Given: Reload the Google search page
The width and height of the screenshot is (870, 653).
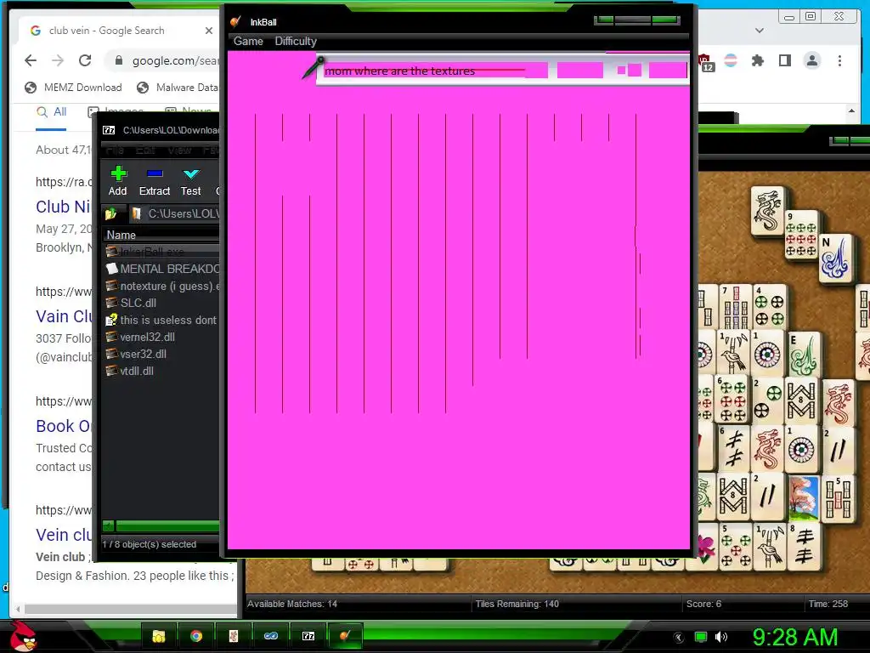Looking at the screenshot, I should click(85, 60).
